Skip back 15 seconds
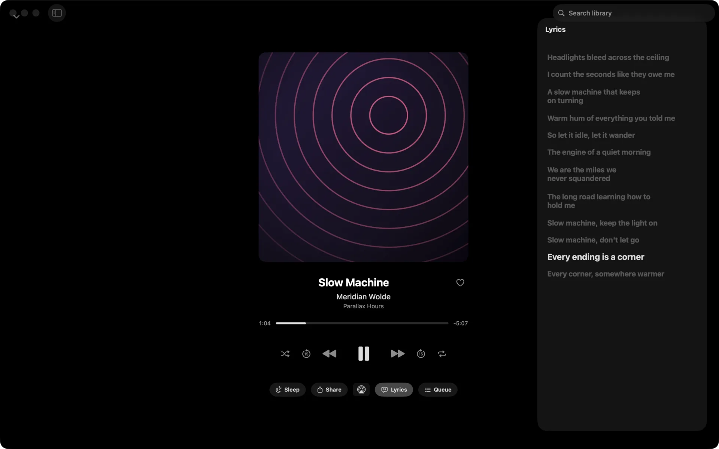 (306, 354)
